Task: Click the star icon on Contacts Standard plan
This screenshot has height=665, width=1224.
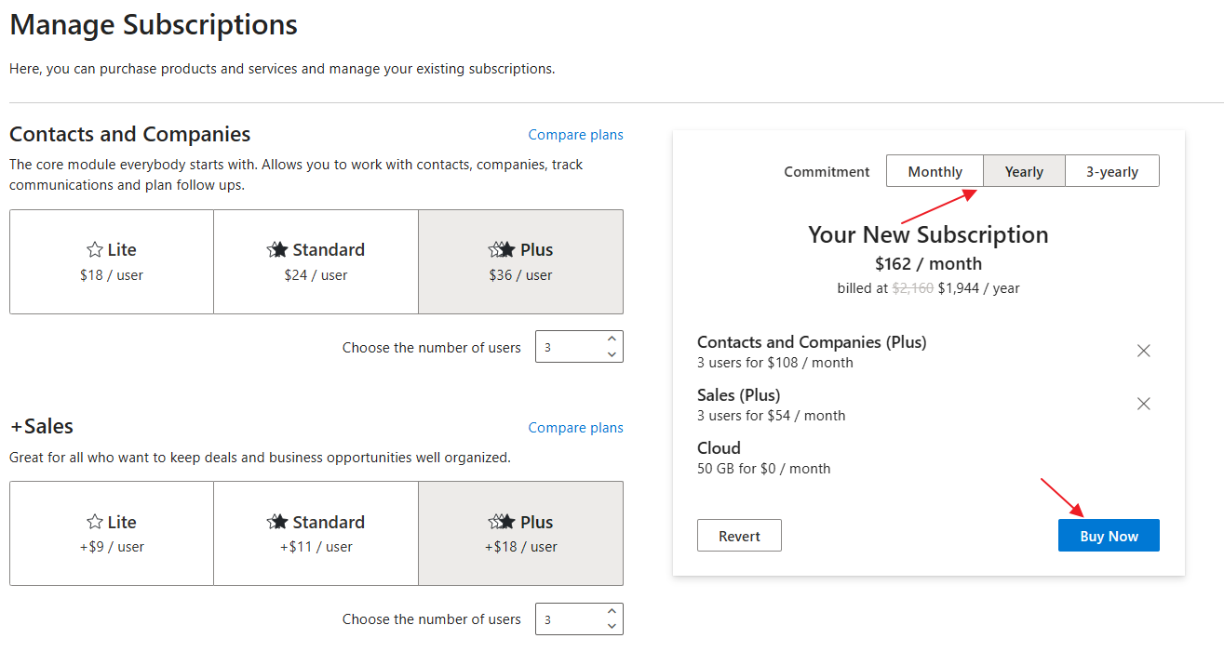Action: coord(277,249)
